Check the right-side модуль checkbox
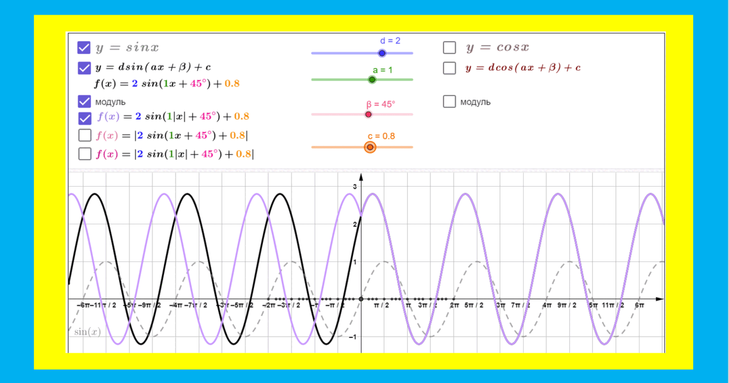Image resolution: width=729 pixels, height=383 pixels. [450, 102]
